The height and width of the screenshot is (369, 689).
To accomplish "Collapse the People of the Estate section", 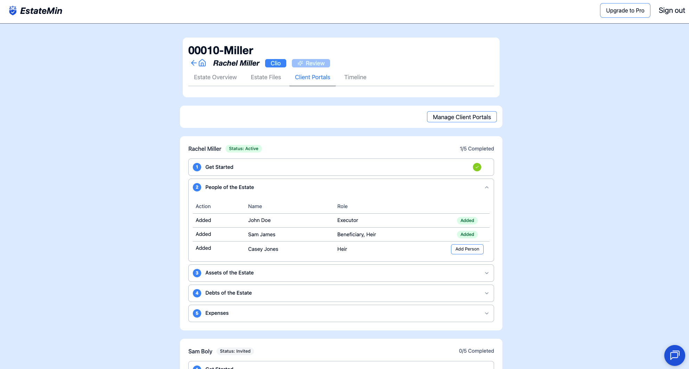I will [x=486, y=187].
